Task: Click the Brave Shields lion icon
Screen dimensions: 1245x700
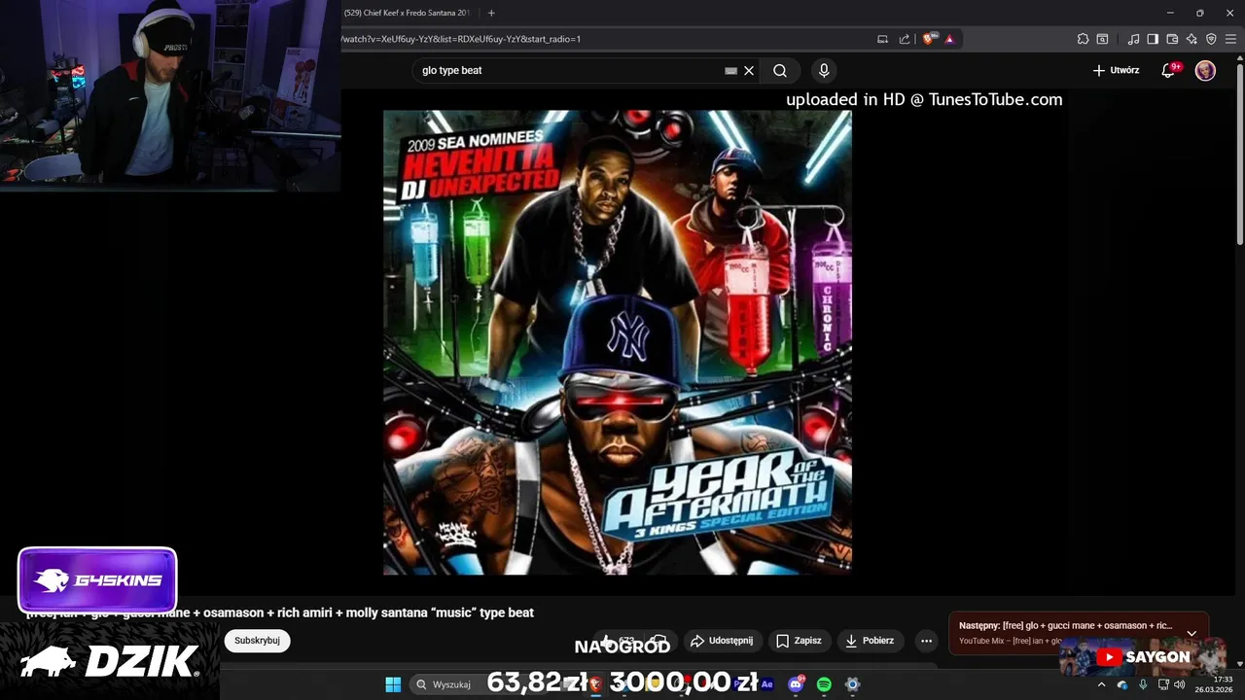Action: coord(929,39)
